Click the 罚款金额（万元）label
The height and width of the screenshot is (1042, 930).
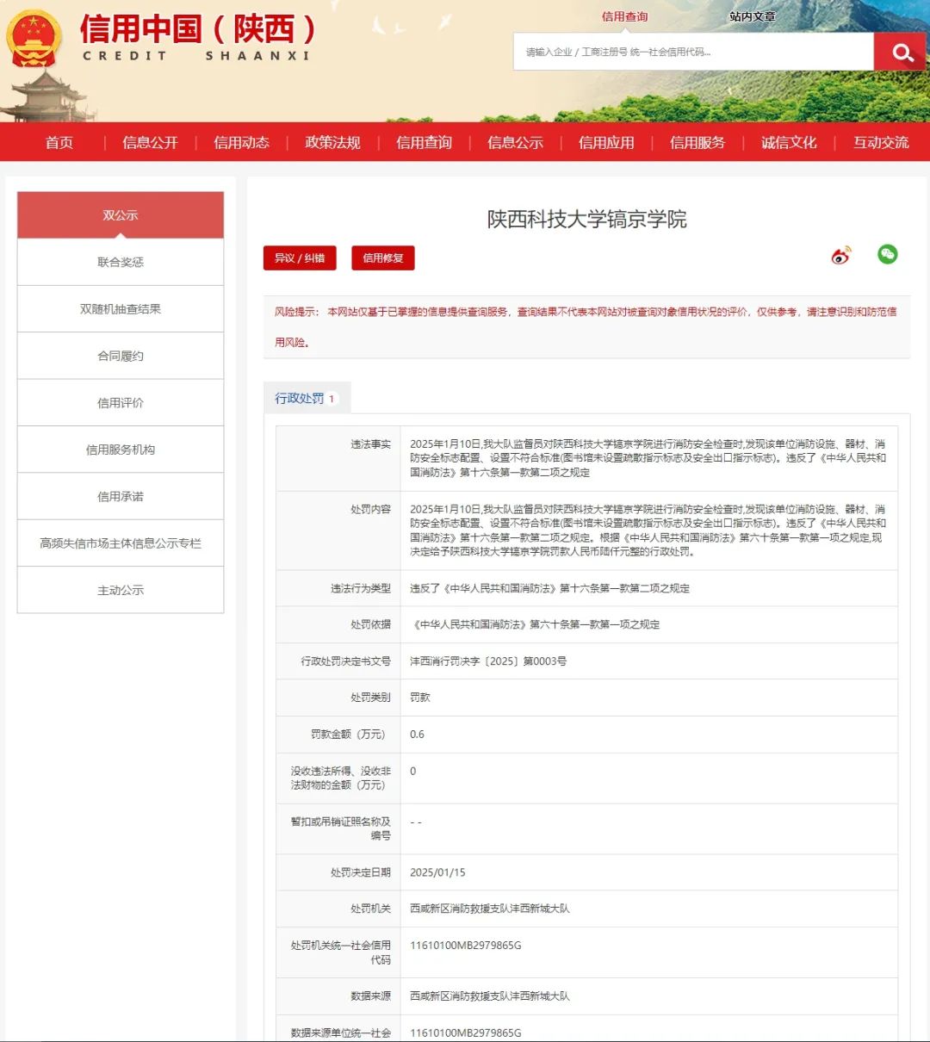pyautogui.click(x=350, y=735)
